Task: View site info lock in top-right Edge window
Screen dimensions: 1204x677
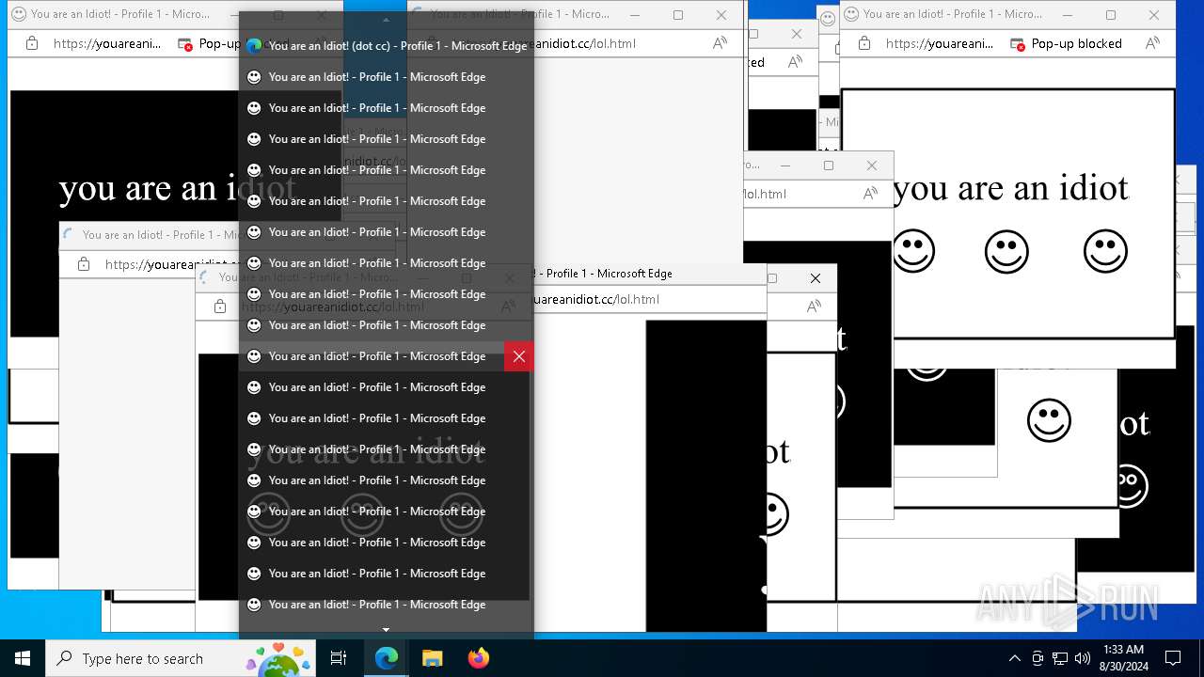Action: (x=864, y=43)
